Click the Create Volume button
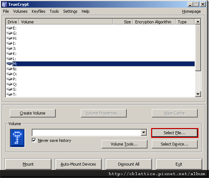The height and width of the screenshot is (178, 209). coord(33,113)
